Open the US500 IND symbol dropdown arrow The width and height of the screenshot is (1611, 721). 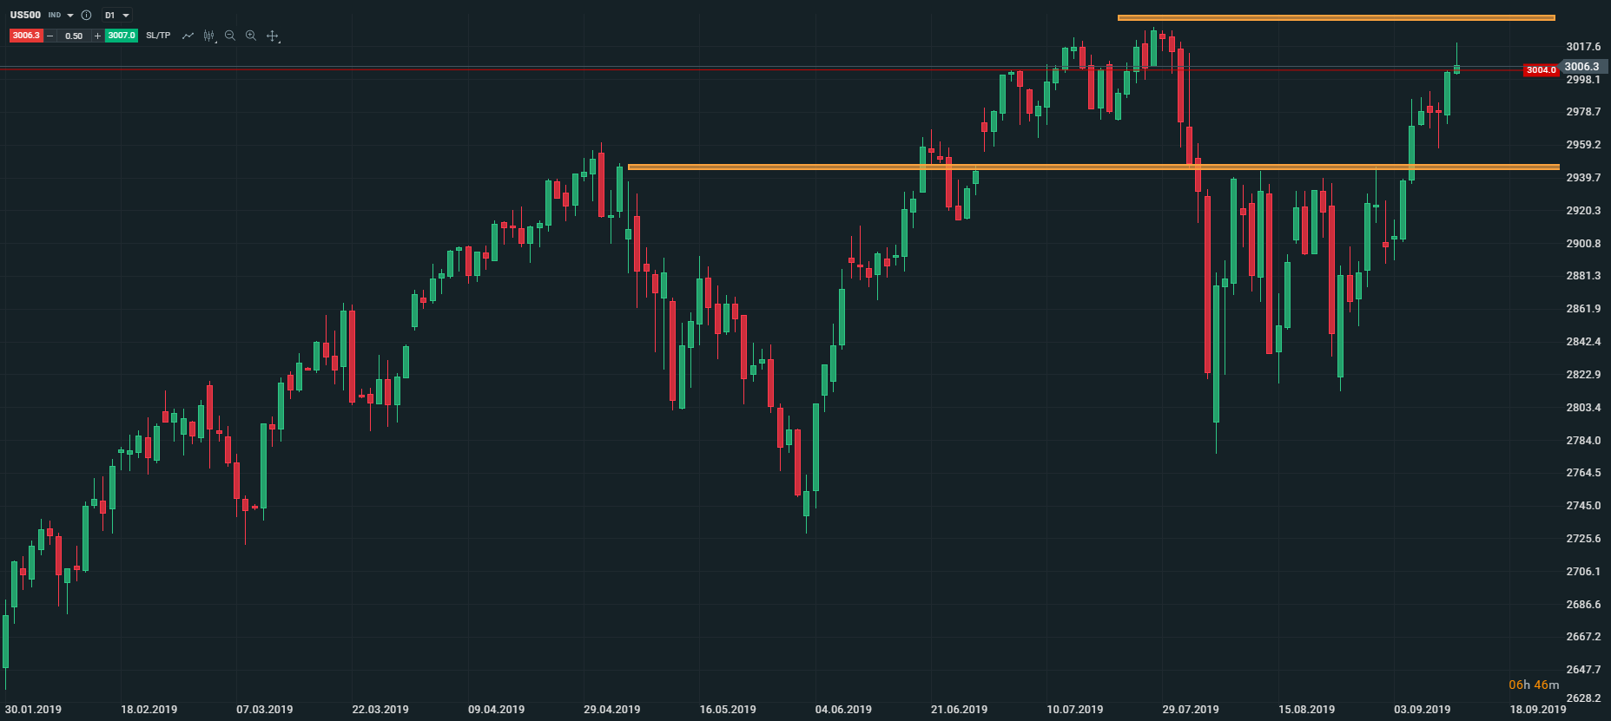[x=70, y=16]
